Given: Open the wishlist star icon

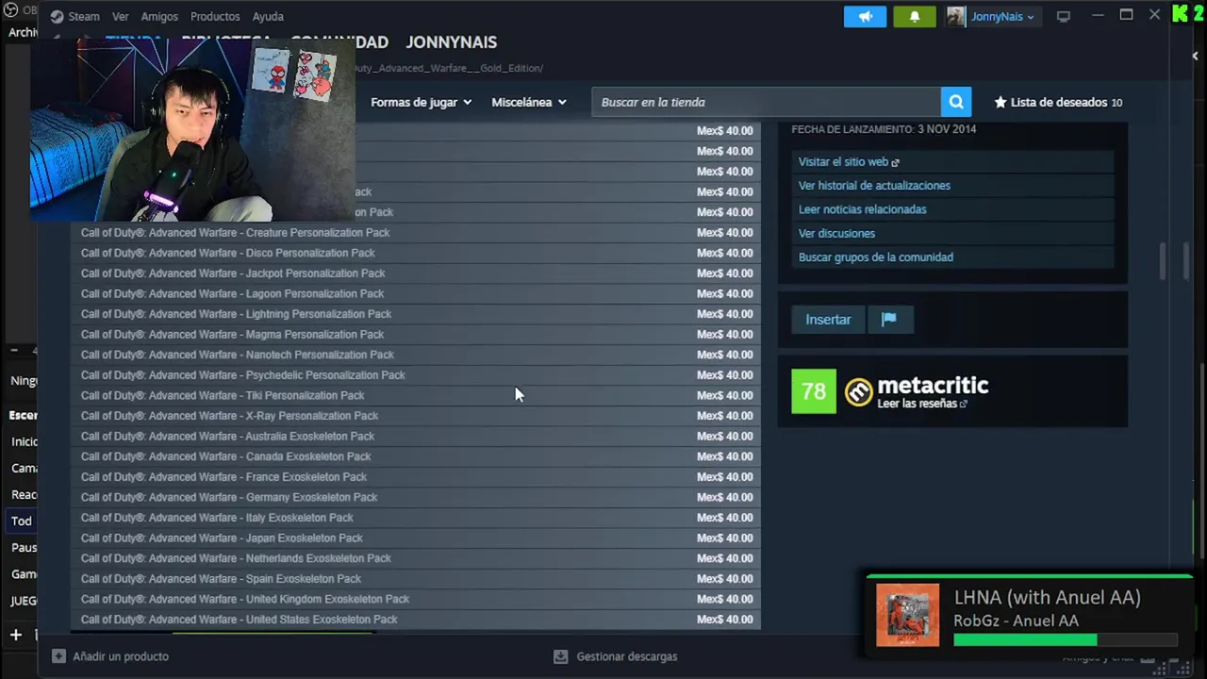Looking at the screenshot, I should click(x=1000, y=102).
